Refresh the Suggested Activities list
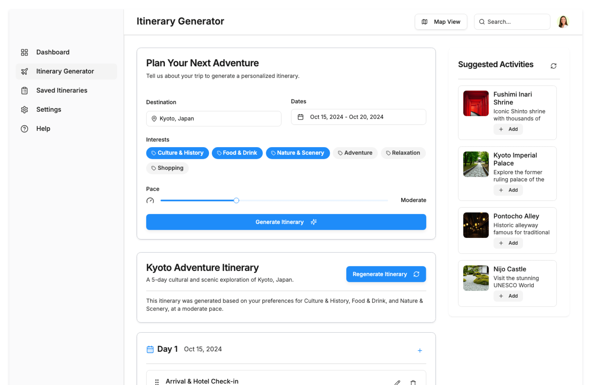Viewport: 592px width, 385px height. (553, 66)
